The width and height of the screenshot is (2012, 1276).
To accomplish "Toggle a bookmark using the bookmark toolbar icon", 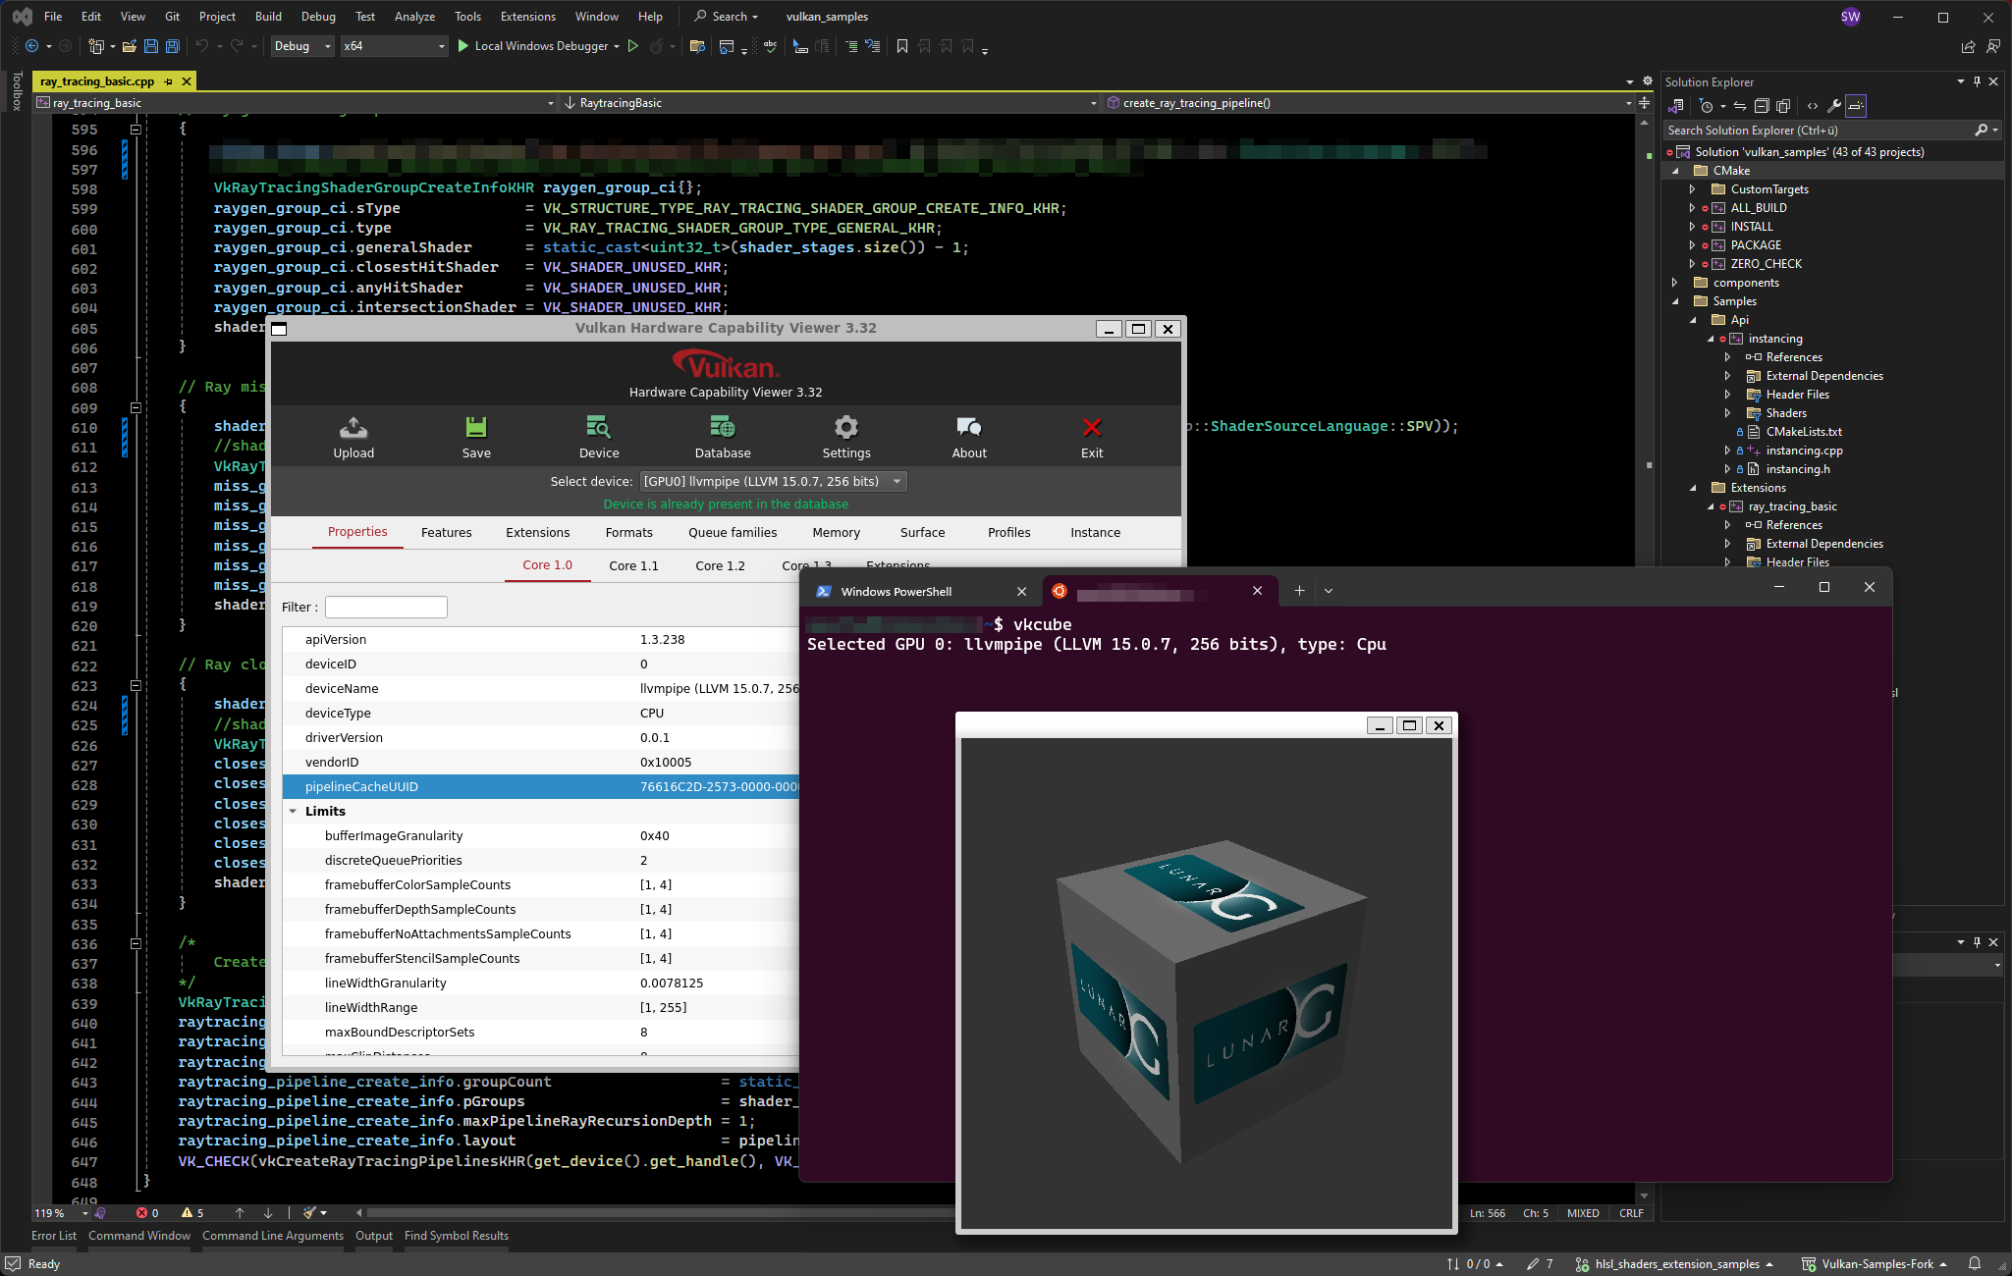I will [901, 46].
